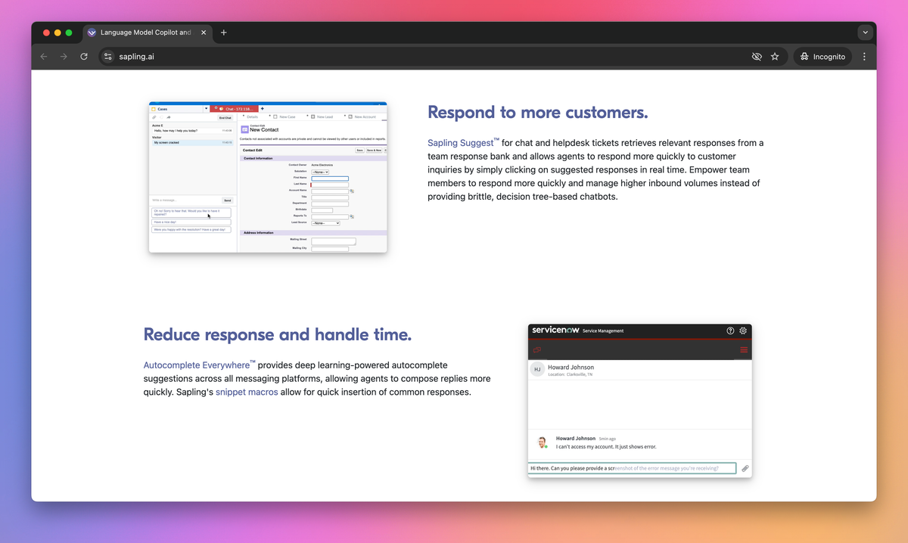Click the ServiceNow settings gear icon
The height and width of the screenshot is (543, 908).
pos(743,330)
